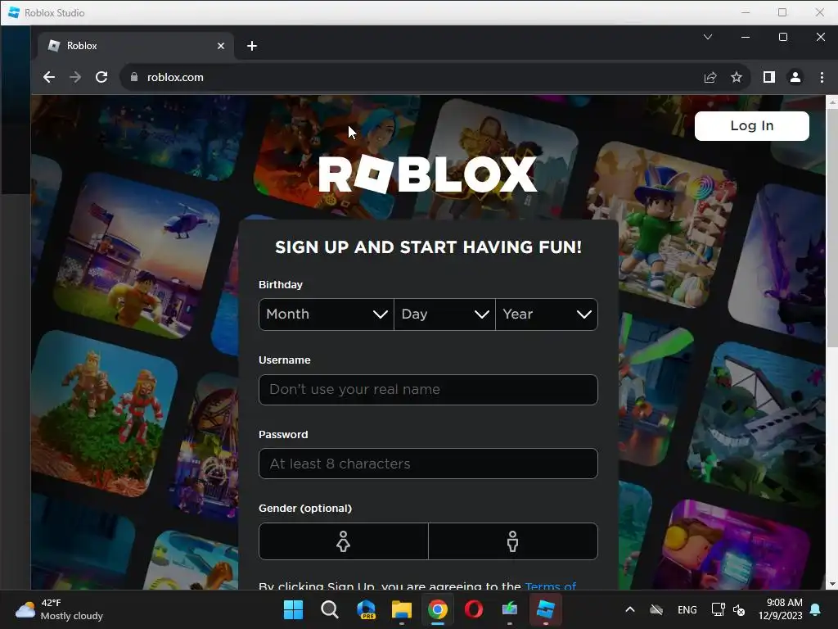The width and height of the screenshot is (838, 629).
Task: Click the browser forward arrow
Action: click(x=75, y=77)
